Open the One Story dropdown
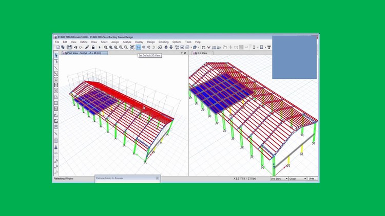The width and height of the screenshot is (385, 216). tap(279, 179)
